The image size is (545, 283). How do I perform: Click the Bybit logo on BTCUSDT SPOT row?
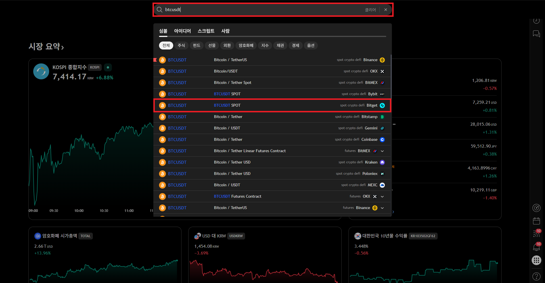click(x=382, y=94)
